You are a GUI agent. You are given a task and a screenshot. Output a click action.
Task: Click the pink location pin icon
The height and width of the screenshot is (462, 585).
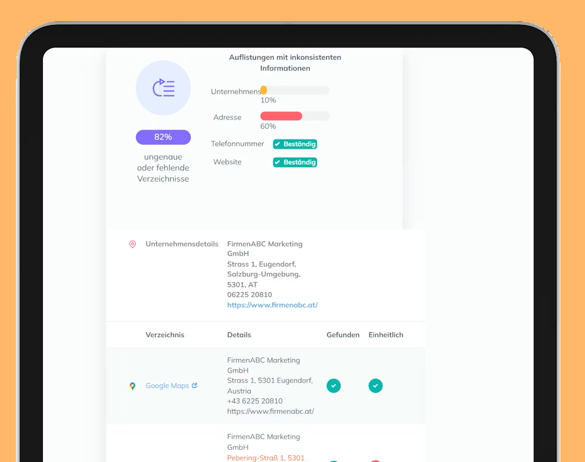[x=133, y=244]
